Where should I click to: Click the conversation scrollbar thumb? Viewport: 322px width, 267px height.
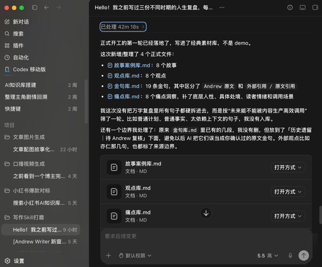tap(320, 215)
